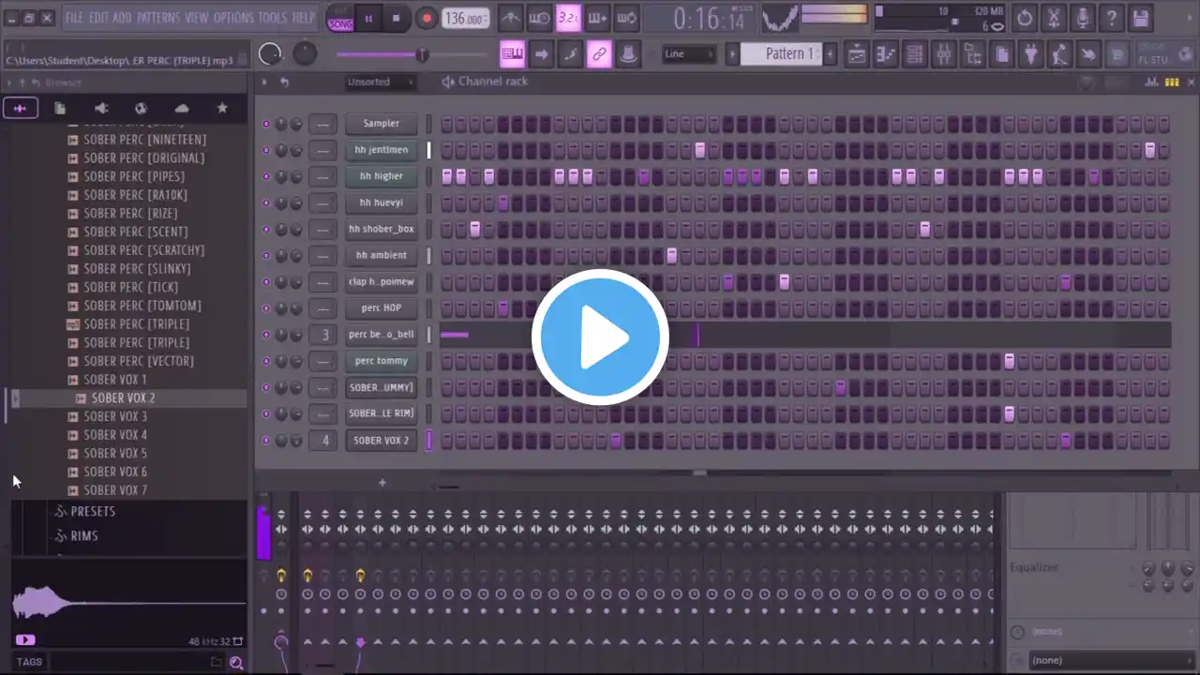Open pattern list arrow left of Pattern 1
Screen dimensions: 1200x675
(x=733, y=54)
